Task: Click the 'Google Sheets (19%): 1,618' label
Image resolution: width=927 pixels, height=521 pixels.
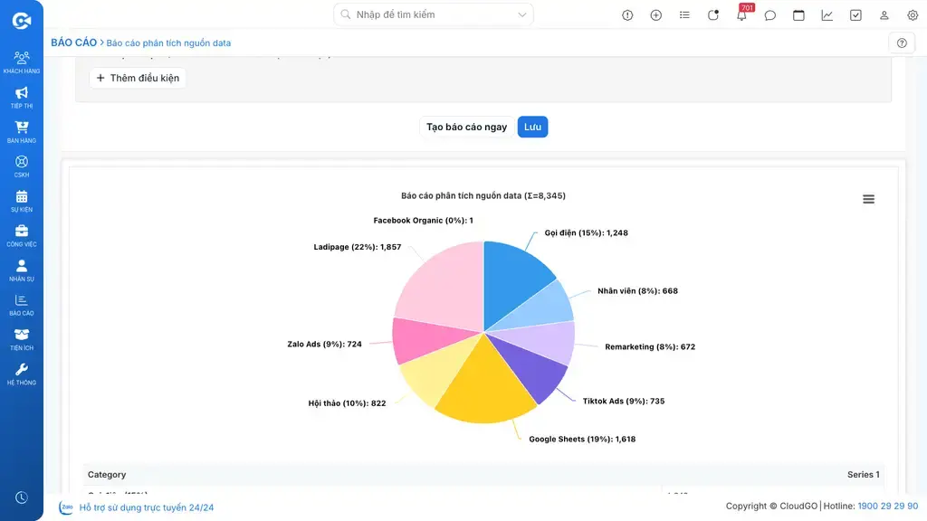Action: pyautogui.click(x=582, y=439)
